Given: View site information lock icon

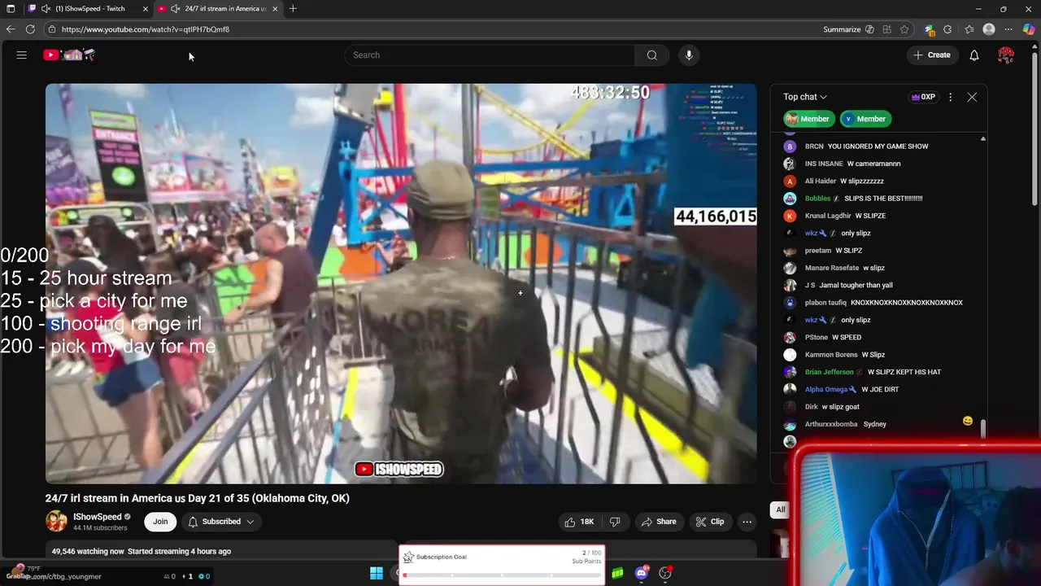Looking at the screenshot, I should 51,29.
